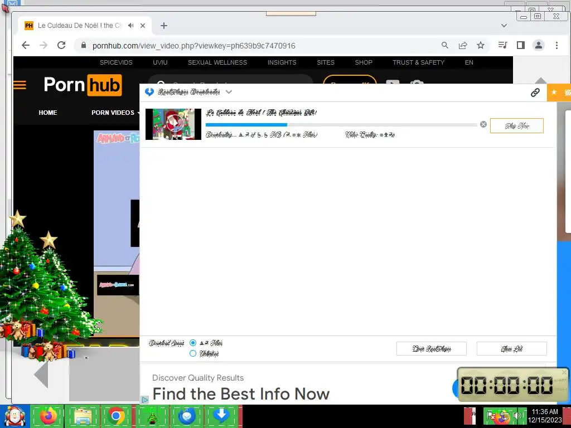
Task: Click the AdChoices triangle icon on the ad
Action: [x=144, y=400]
